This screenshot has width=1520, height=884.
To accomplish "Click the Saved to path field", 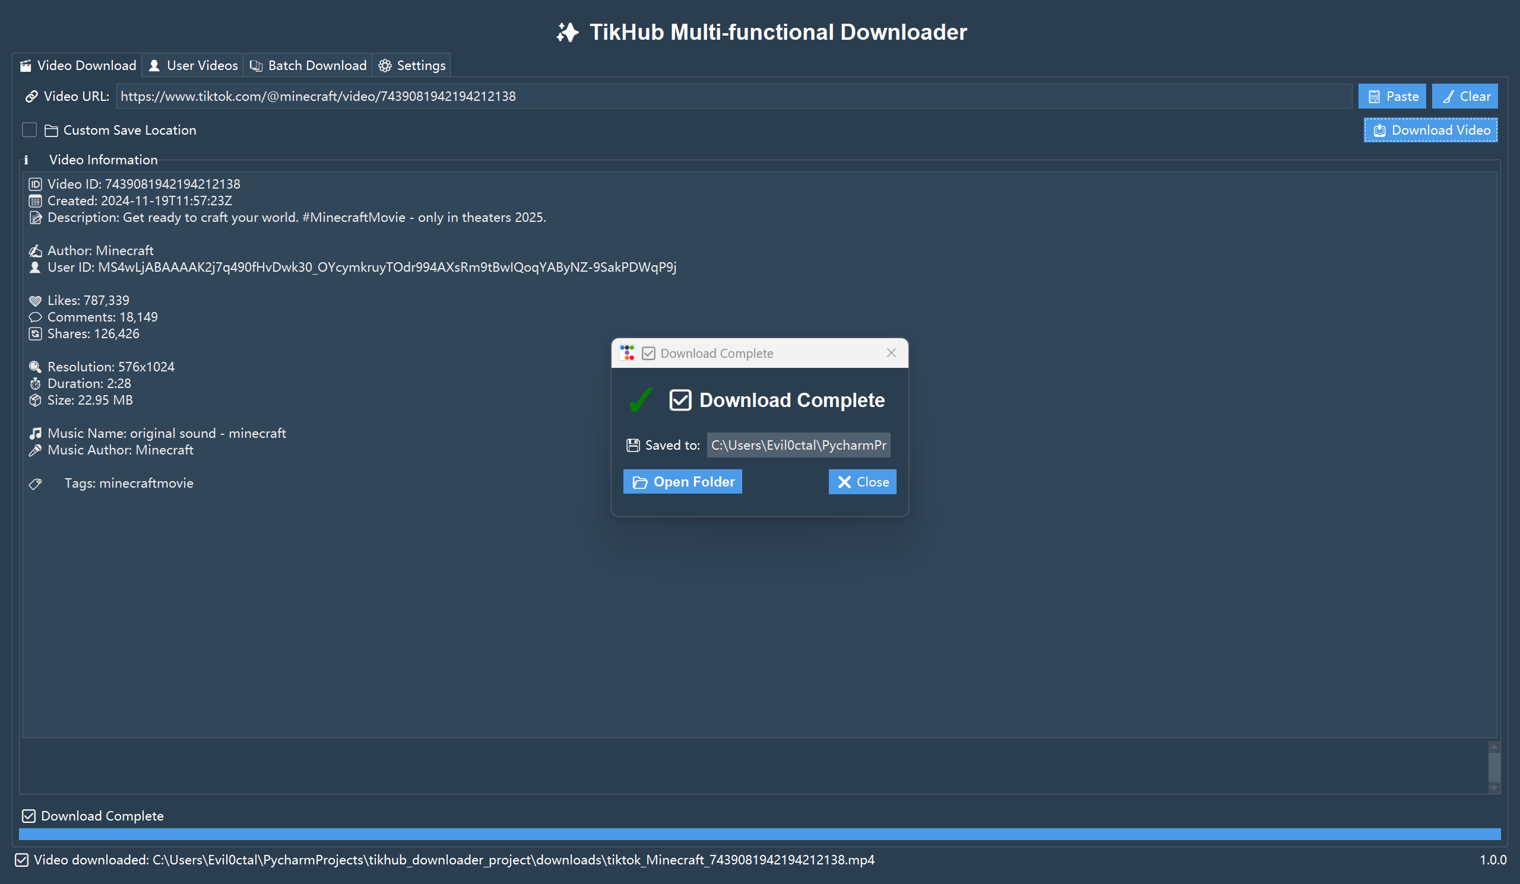I will (799, 445).
